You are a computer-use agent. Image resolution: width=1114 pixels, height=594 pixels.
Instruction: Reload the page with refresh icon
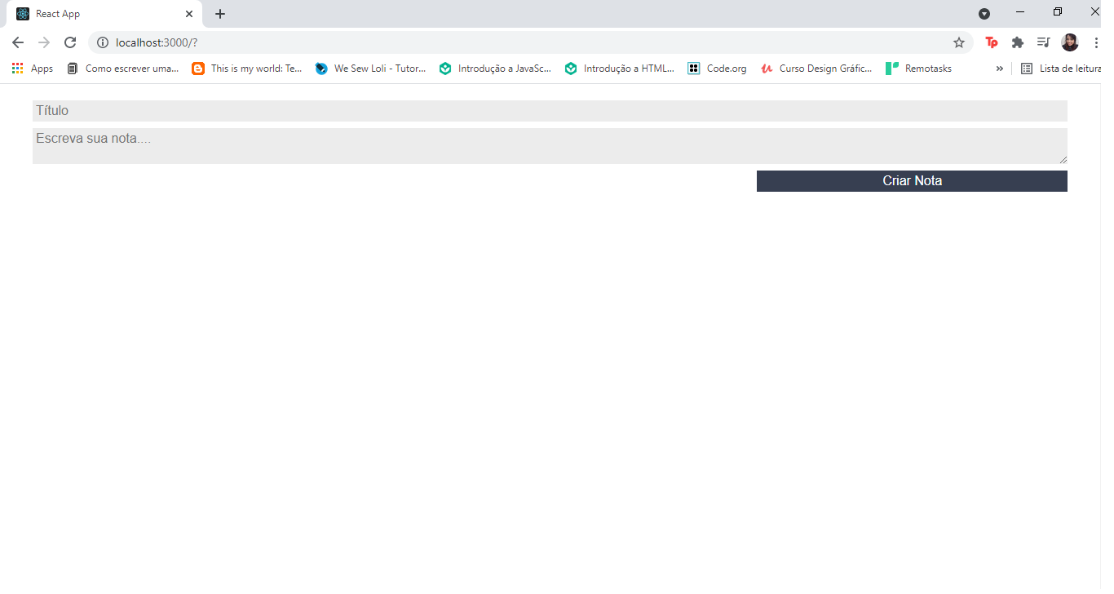point(70,42)
